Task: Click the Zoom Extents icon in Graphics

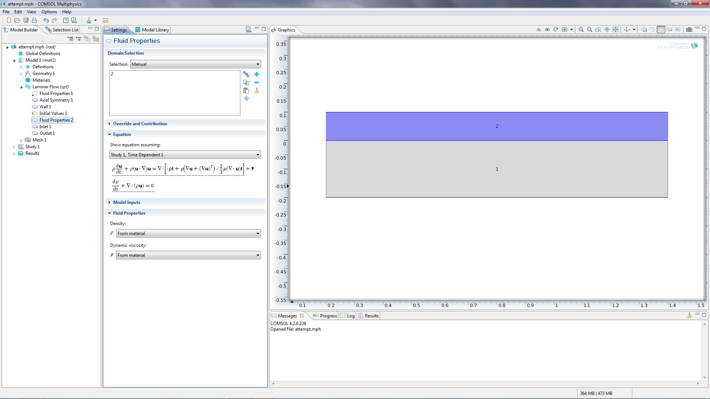Action: 615,30
